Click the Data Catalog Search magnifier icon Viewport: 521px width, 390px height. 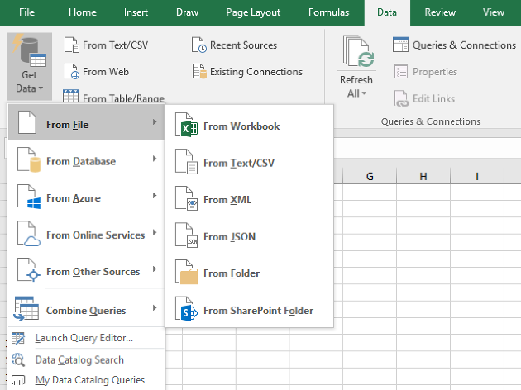pyautogui.click(x=18, y=359)
